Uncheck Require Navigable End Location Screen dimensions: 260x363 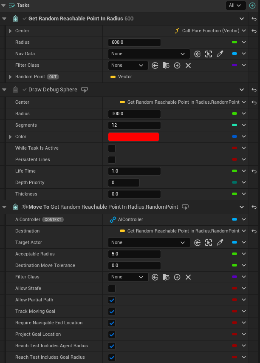tap(112, 323)
